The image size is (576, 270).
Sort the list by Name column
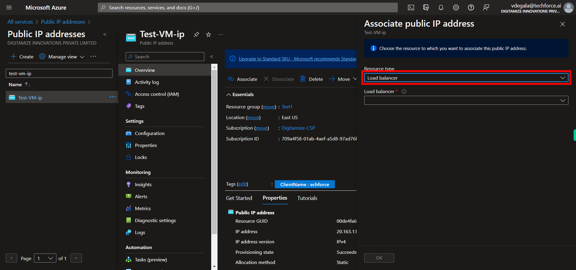coord(19,84)
